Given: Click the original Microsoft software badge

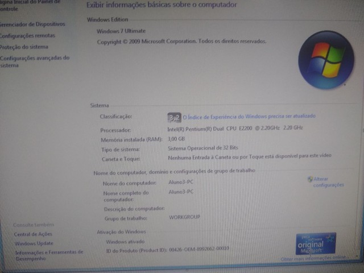Looking at the screenshot, I should click(316, 244).
